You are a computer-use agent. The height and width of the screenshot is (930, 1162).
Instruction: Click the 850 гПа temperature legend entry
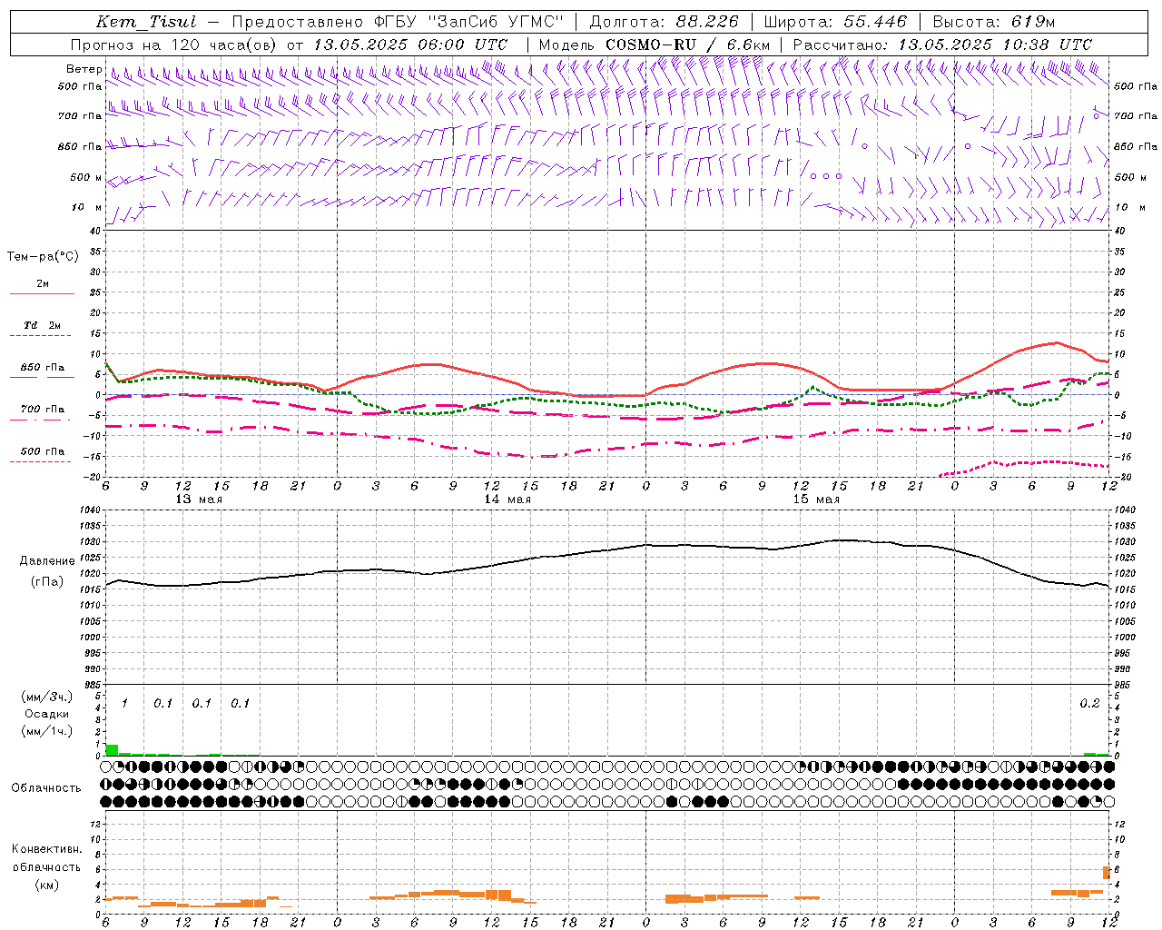click(x=43, y=368)
